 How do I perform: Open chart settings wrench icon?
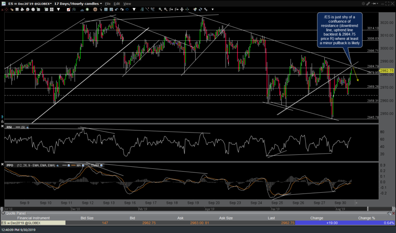coord(205,9)
